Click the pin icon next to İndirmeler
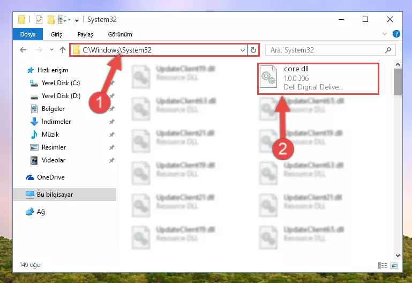The height and width of the screenshot is (283, 412). click(112, 122)
